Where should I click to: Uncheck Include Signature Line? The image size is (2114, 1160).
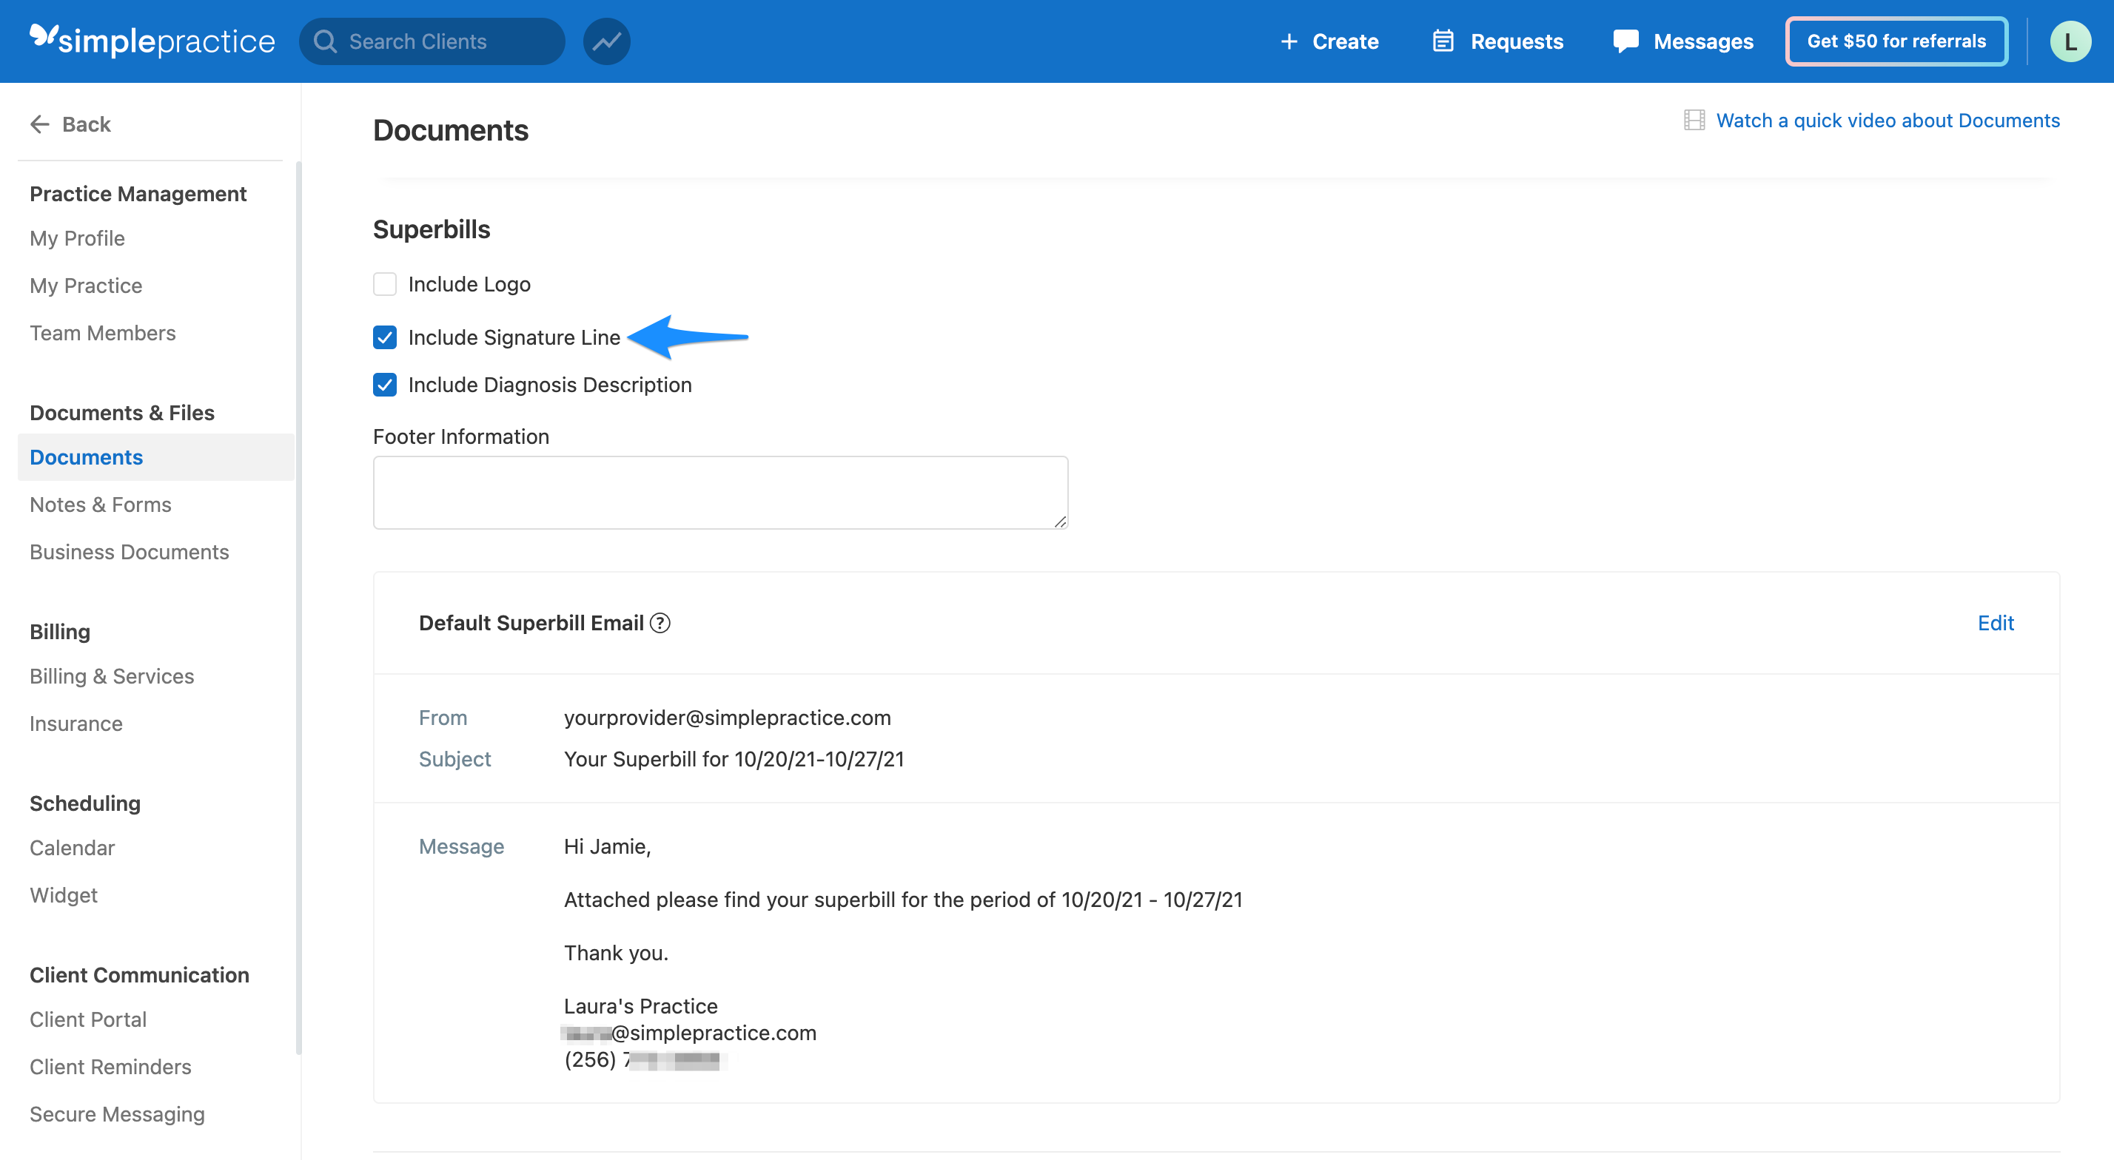point(385,337)
